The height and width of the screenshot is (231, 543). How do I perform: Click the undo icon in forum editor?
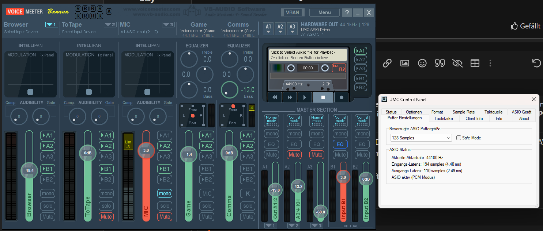pos(536,63)
